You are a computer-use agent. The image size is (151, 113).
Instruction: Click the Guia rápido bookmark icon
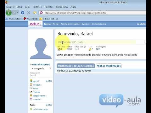point(25,19)
